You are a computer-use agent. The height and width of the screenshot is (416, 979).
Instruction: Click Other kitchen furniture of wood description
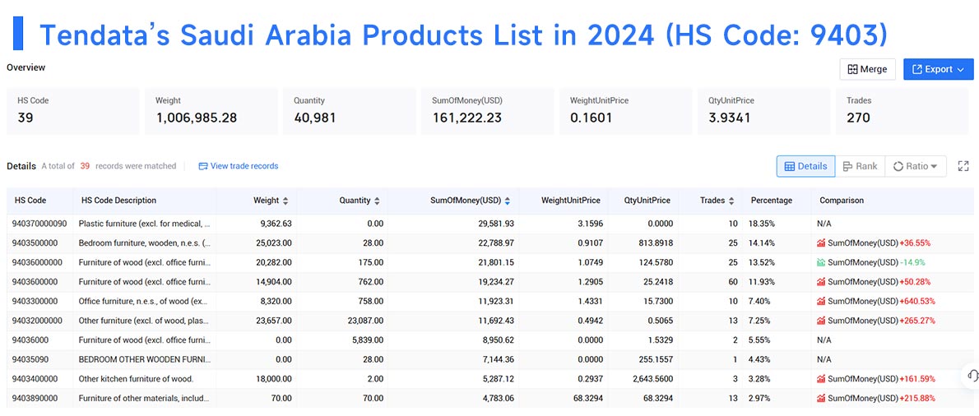(x=136, y=378)
